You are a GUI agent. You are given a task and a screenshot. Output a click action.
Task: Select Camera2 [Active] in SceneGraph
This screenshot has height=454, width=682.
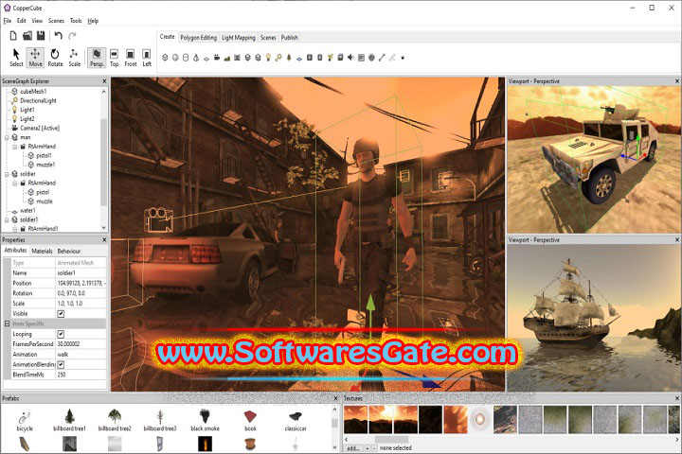40,128
